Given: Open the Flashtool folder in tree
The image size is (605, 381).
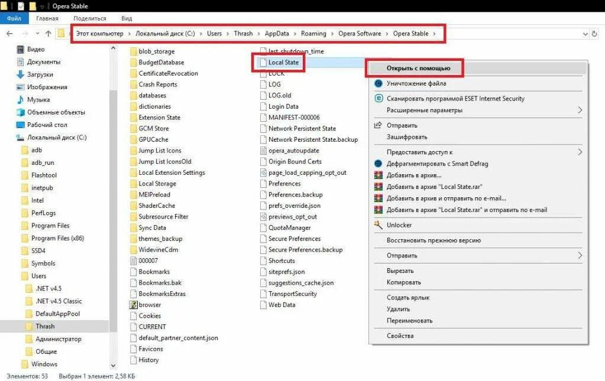Looking at the screenshot, I should 44,175.
